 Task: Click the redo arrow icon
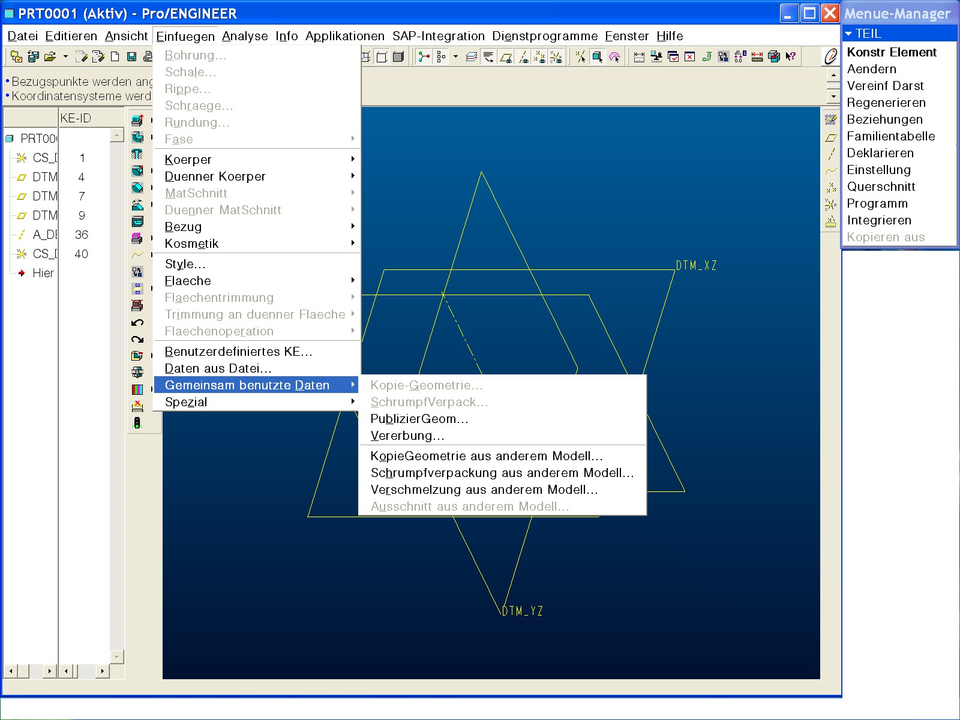pyautogui.click(x=137, y=340)
